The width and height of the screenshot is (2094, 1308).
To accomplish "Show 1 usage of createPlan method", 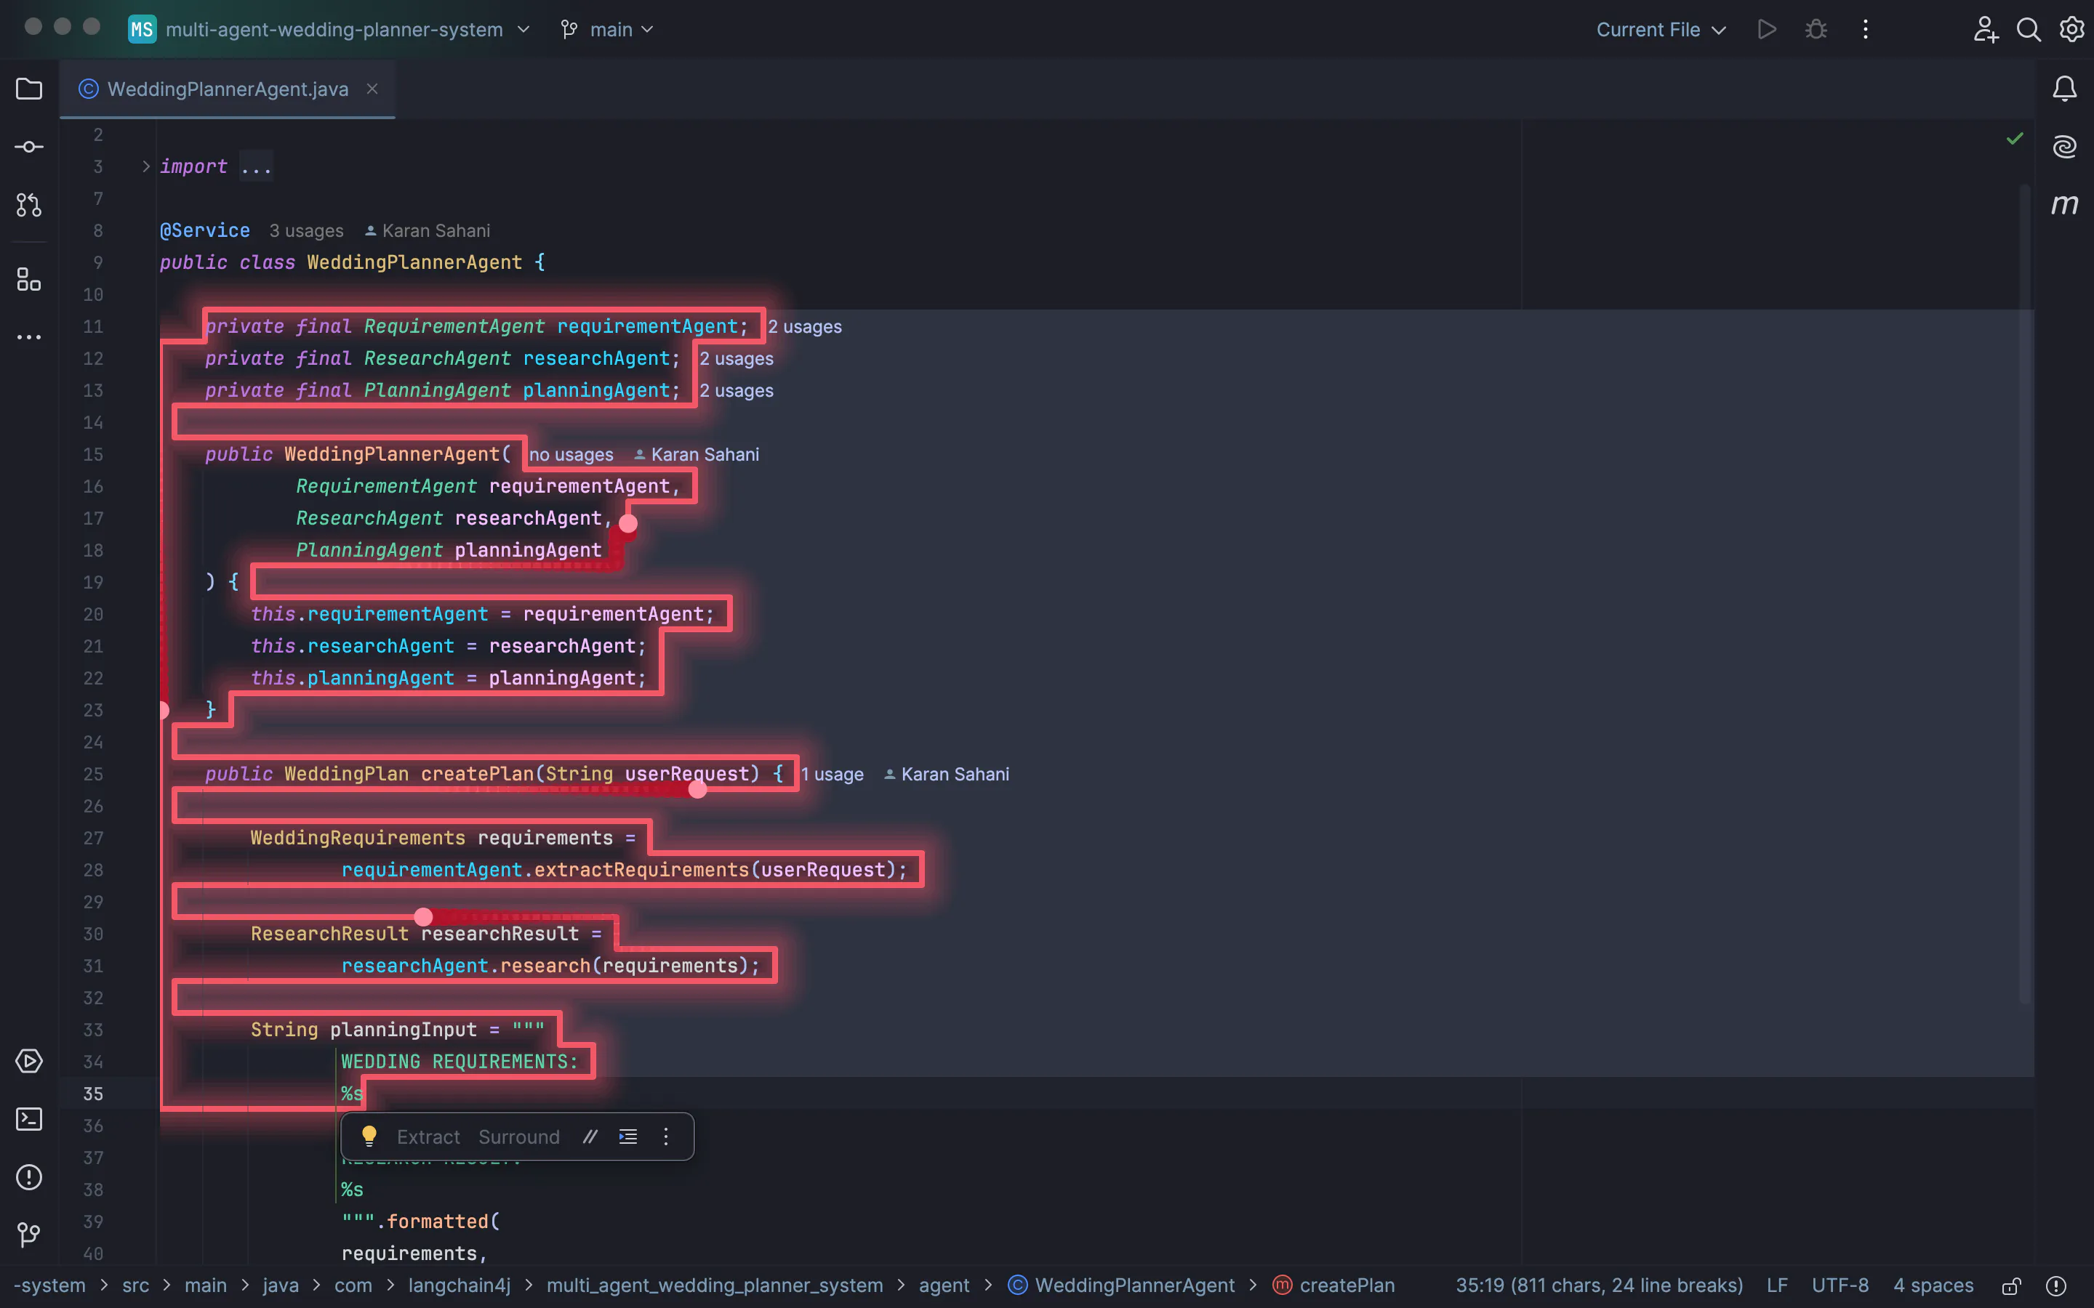I will (x=833, y=774).
